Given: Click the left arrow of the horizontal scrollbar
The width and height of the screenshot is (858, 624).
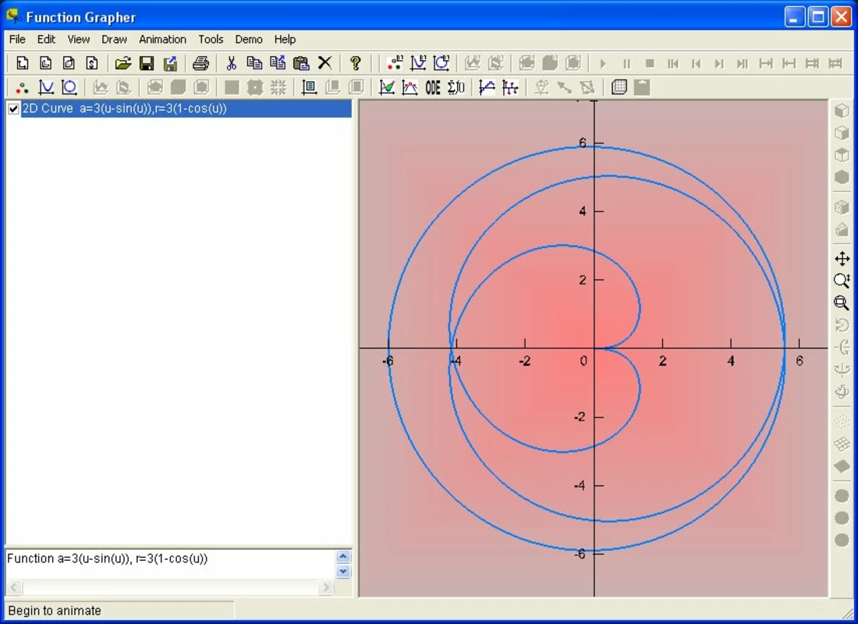Looking at the screenshot, I should [x=14, y=587].
